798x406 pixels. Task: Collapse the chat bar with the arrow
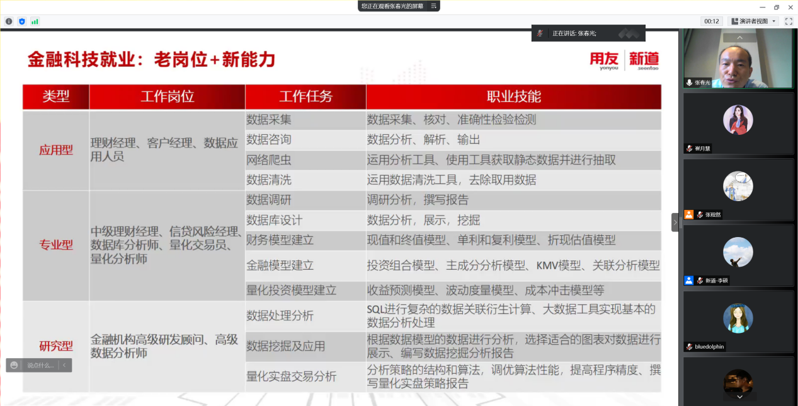(64, 365)
